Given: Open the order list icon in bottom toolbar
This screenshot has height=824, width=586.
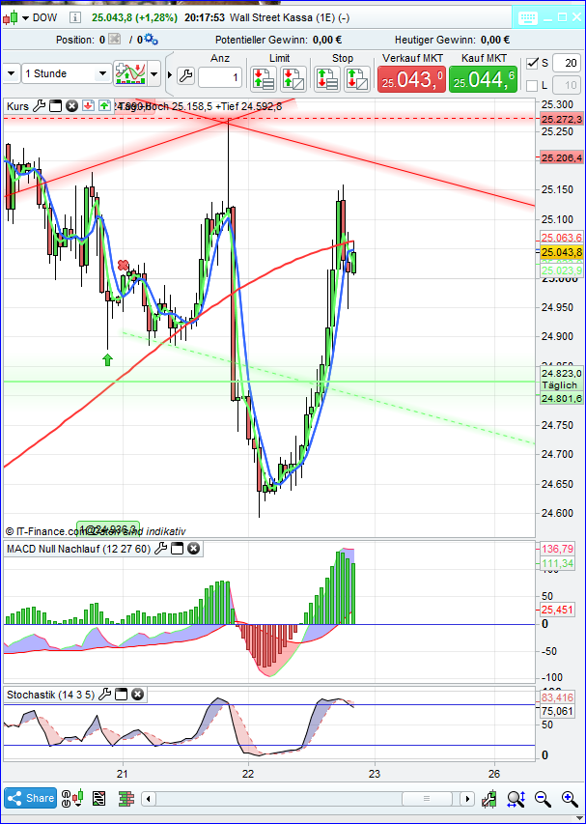Looking at the screenshot, I should click(99, 799).
